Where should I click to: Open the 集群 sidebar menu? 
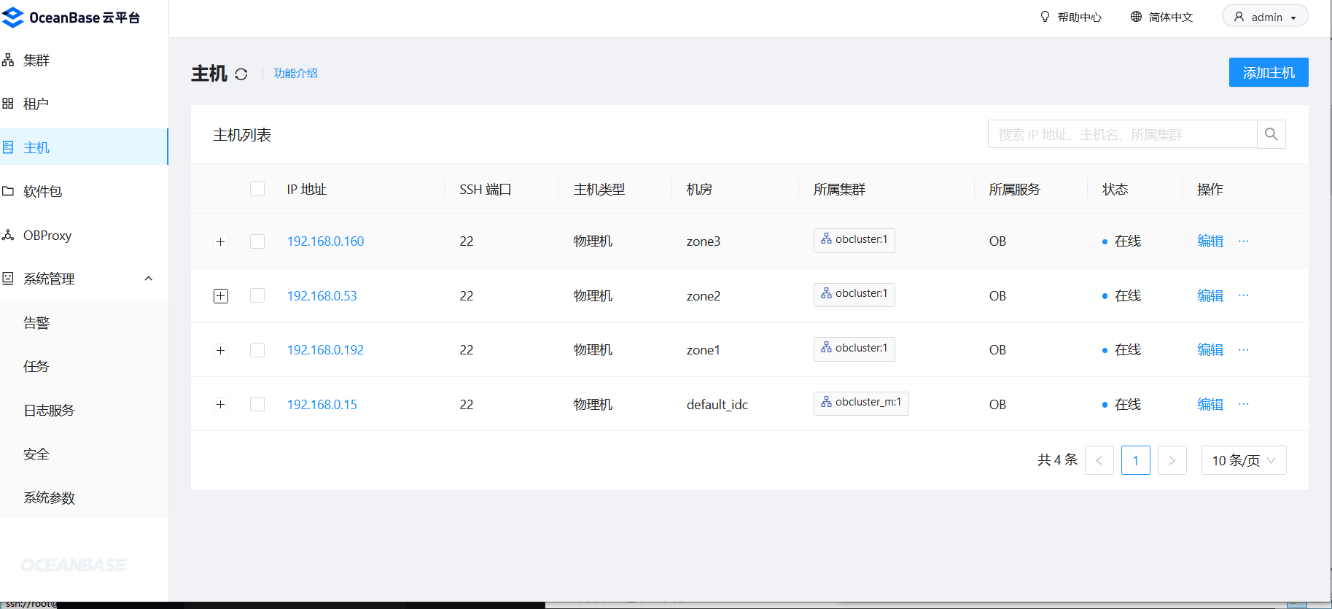[x=36, y=61]
